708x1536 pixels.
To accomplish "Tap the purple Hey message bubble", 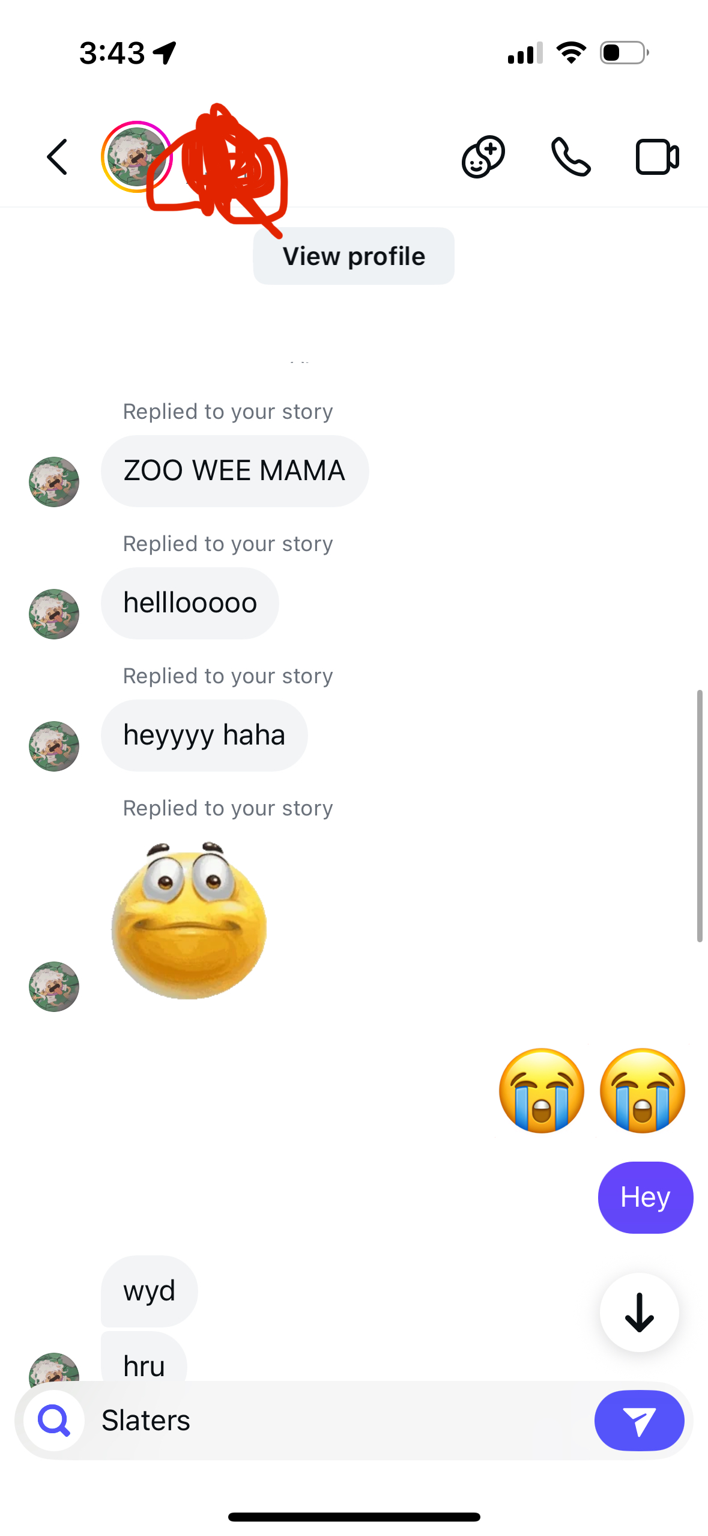I will 645,1197.
